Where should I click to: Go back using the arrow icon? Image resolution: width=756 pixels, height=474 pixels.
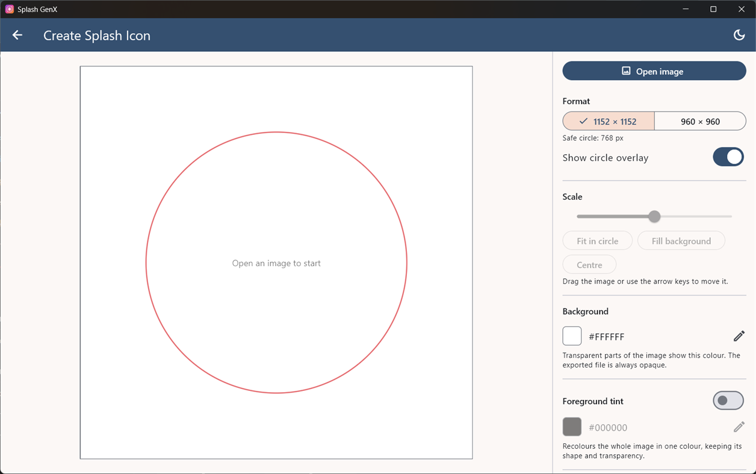point(17,35)
